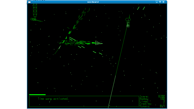Screen dimensions: 194x109
Task: Click the Credits counter
Action: pos(152,104)
